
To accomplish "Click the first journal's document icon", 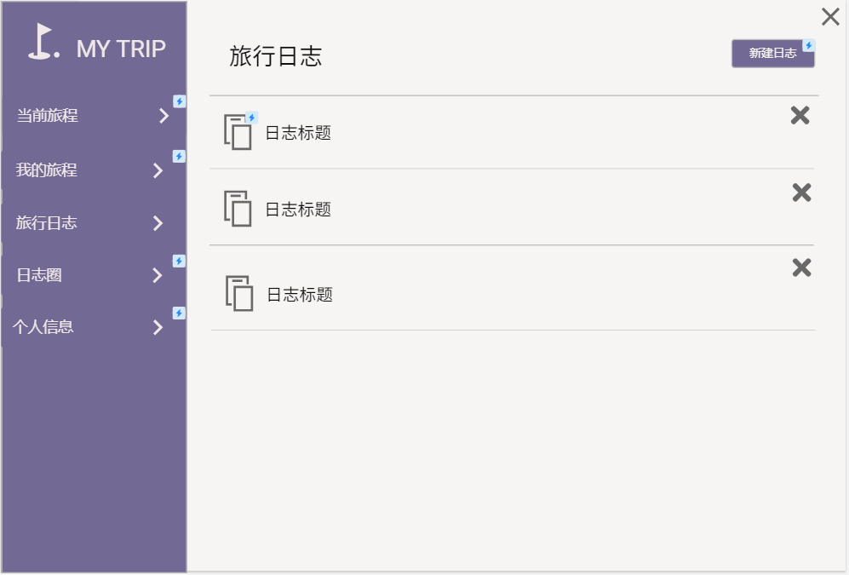I will click(238, 132).
